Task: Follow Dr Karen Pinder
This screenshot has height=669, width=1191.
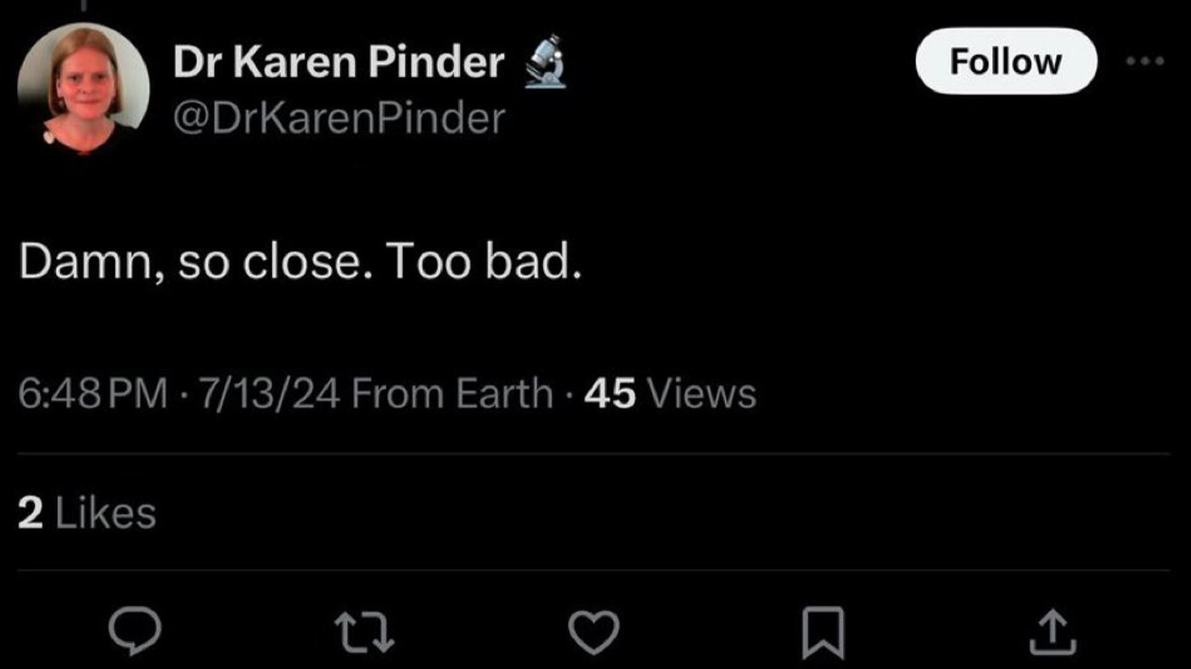Action: pyautogui.click(x=1006, y=61)
